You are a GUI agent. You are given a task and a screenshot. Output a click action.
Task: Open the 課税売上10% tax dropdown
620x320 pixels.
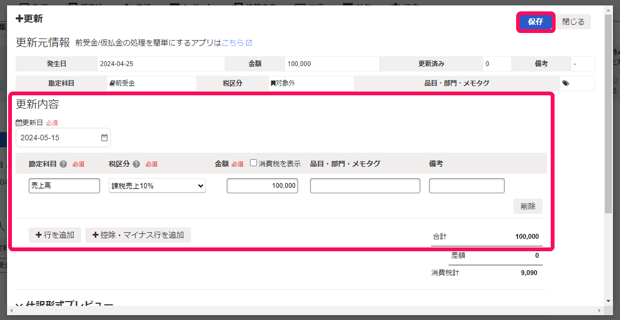[x=157, y=186]
